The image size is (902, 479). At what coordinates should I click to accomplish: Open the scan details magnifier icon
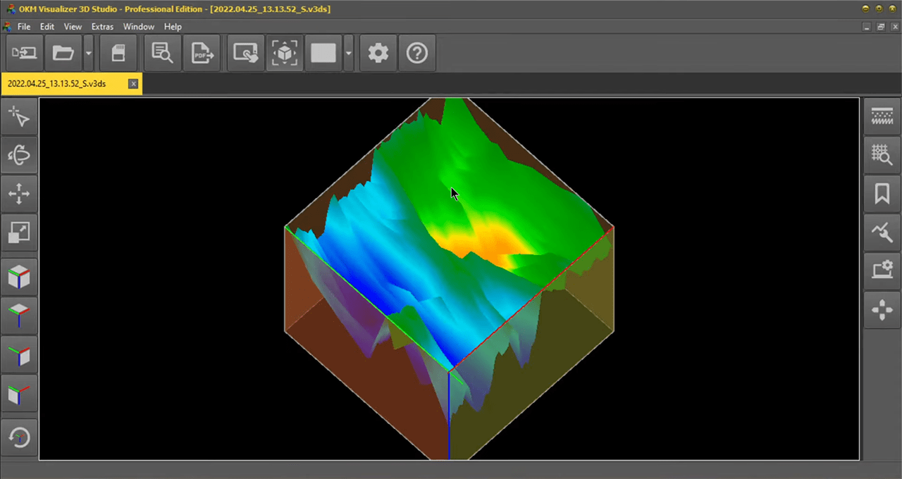[163, 53]
